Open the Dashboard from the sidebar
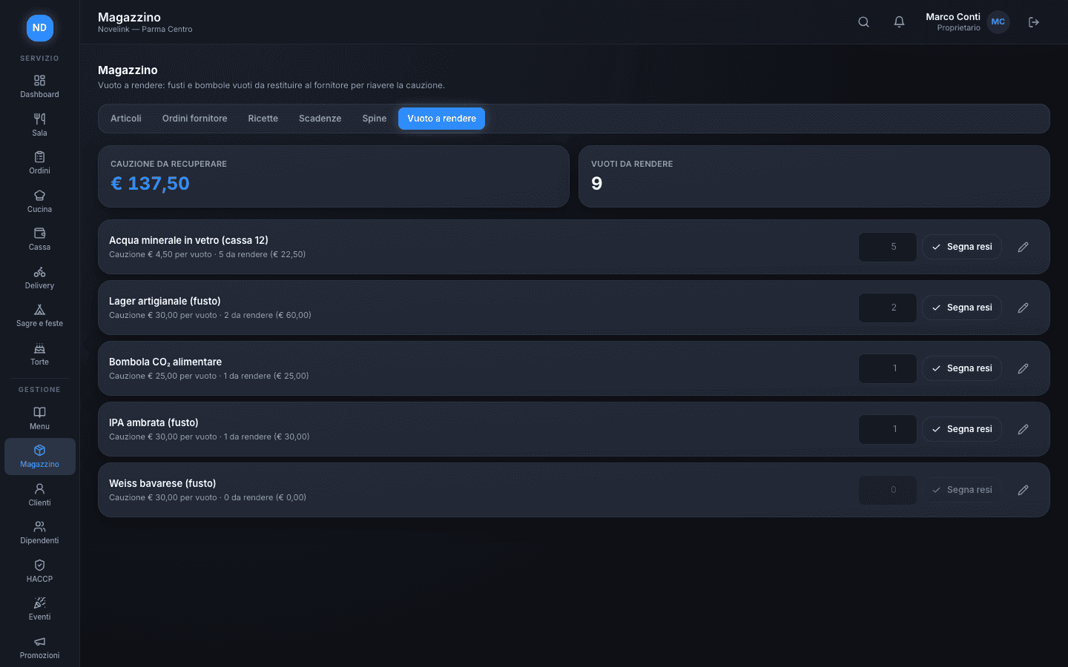1068x667 pixels. coord(40,86)
